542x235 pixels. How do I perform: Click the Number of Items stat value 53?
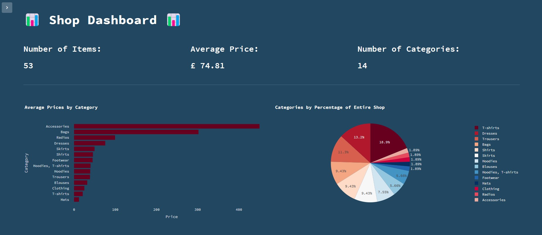(x=28, y=66)
